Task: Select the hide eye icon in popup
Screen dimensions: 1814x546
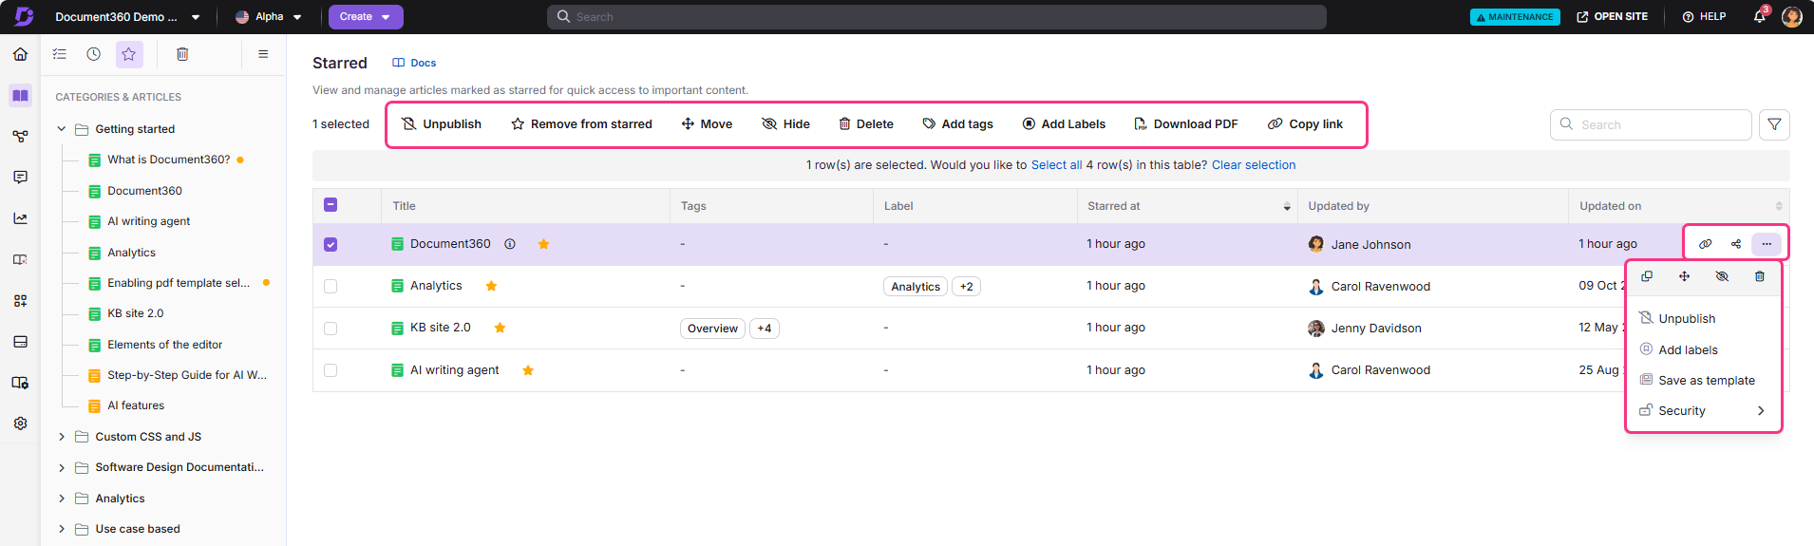Action: tap(1722, 276)
